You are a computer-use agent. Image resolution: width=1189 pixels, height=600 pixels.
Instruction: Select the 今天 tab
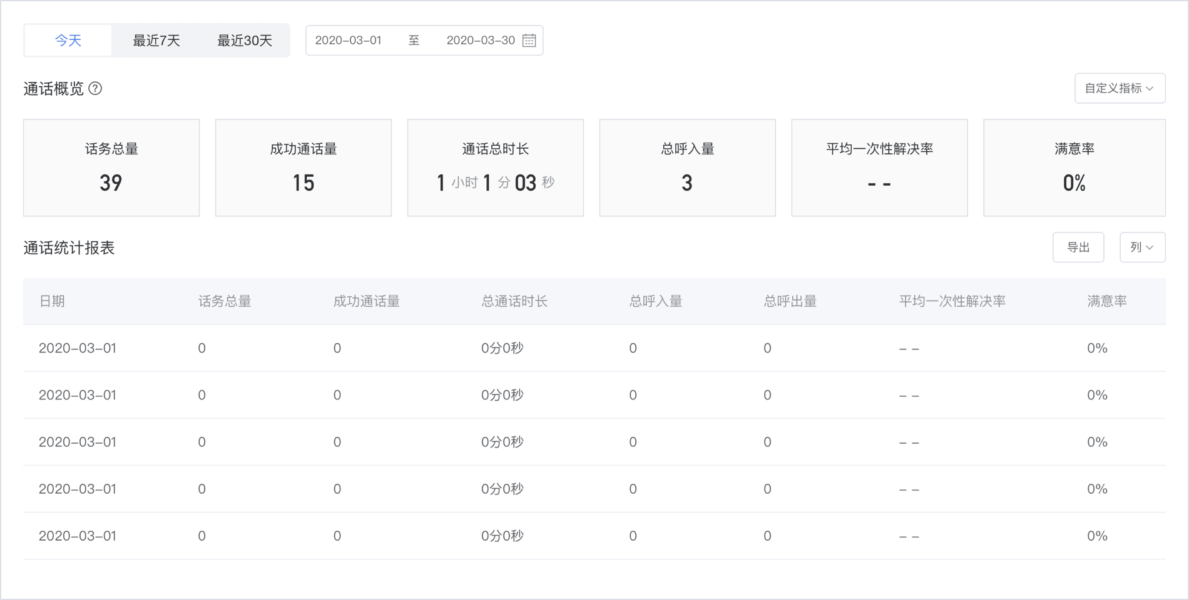click(68, 41)
